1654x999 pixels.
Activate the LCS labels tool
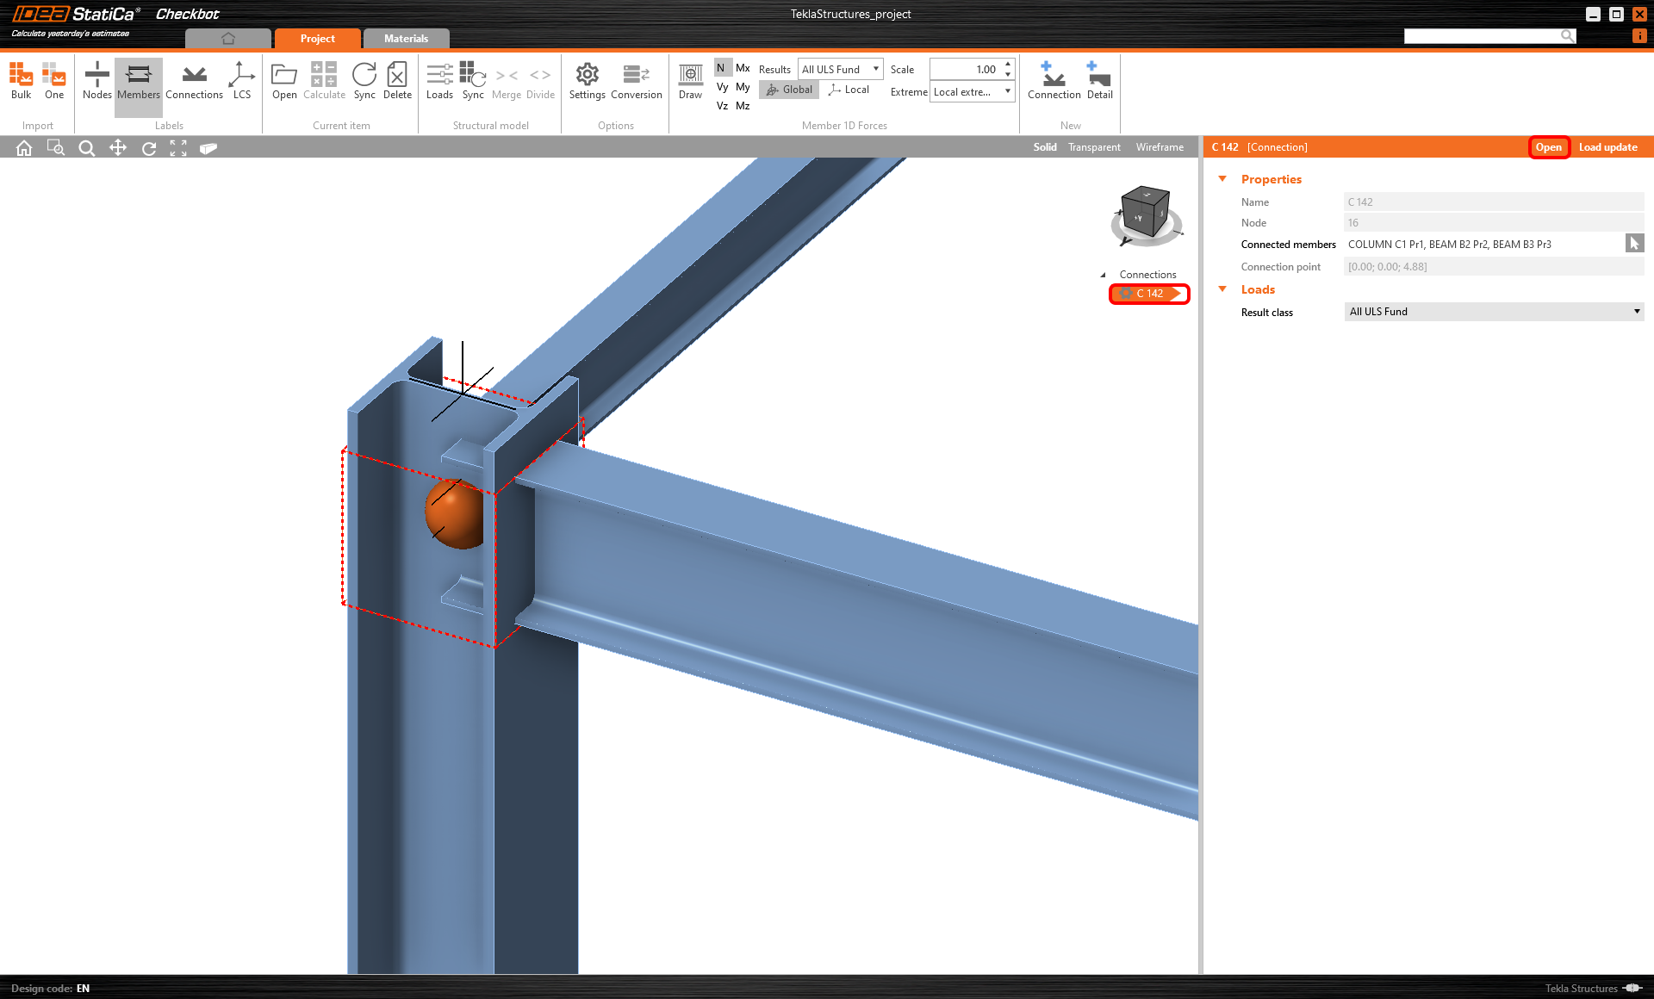(x=242, y=82)
